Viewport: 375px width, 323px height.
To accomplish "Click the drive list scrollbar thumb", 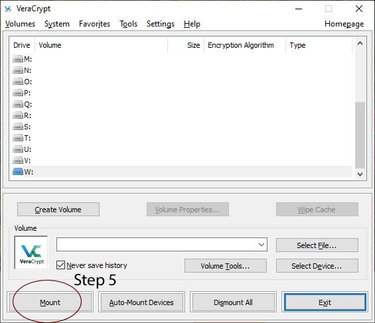I will click(360, 135).
